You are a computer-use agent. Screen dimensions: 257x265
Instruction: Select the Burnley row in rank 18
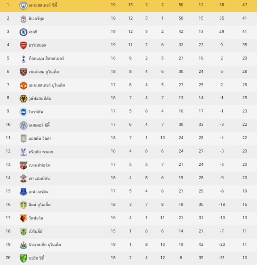(128, 232)
